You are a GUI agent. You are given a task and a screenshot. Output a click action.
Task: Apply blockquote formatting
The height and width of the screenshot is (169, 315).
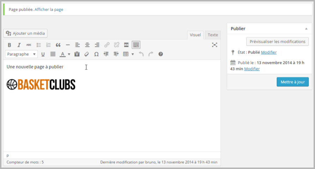58,45
